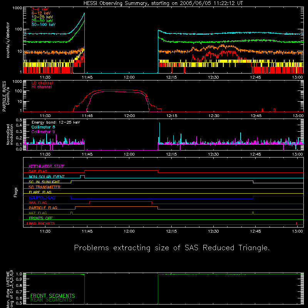Click the Normalized modulation axis label
Screen dimensions: 308x308
(10, 134)
